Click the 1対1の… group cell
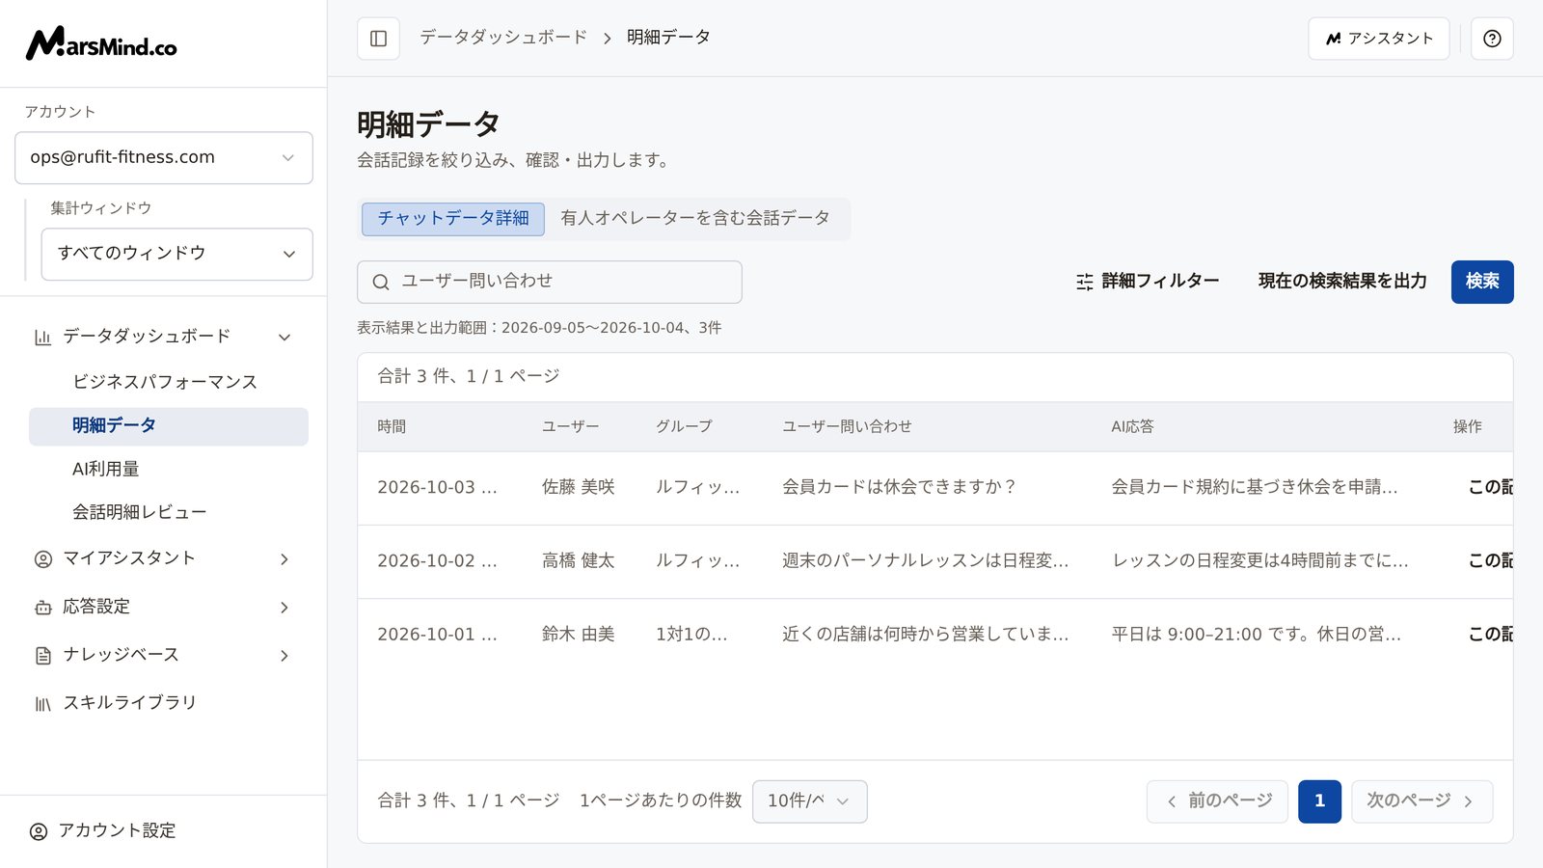The image size is (1543, 868). pos(691,635)
